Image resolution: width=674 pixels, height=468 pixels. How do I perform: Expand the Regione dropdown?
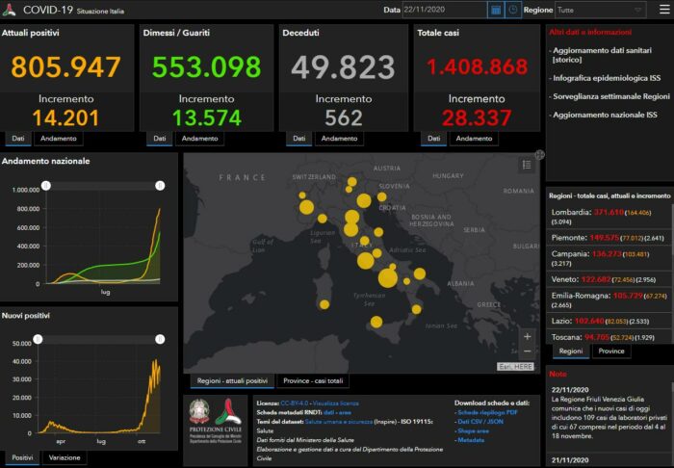pos(601,10)
